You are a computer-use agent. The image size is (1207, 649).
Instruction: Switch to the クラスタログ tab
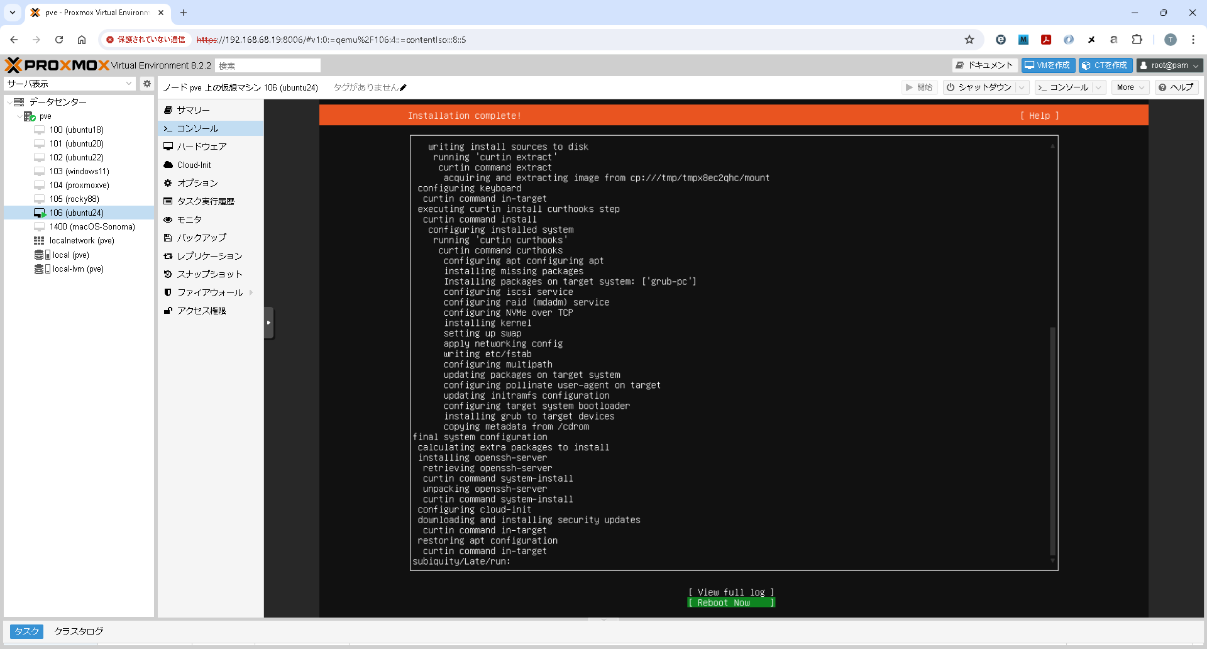click(x=79, y=631)
